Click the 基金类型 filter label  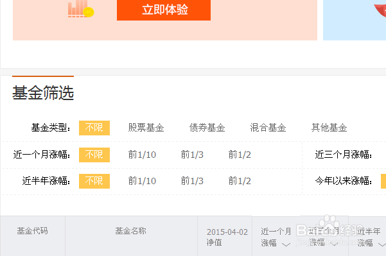point(51,128)
